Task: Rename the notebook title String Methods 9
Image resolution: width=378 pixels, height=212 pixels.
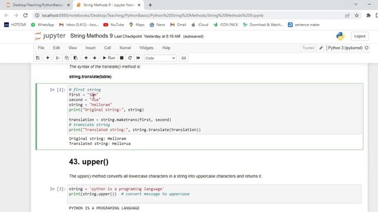Action: 92,36
